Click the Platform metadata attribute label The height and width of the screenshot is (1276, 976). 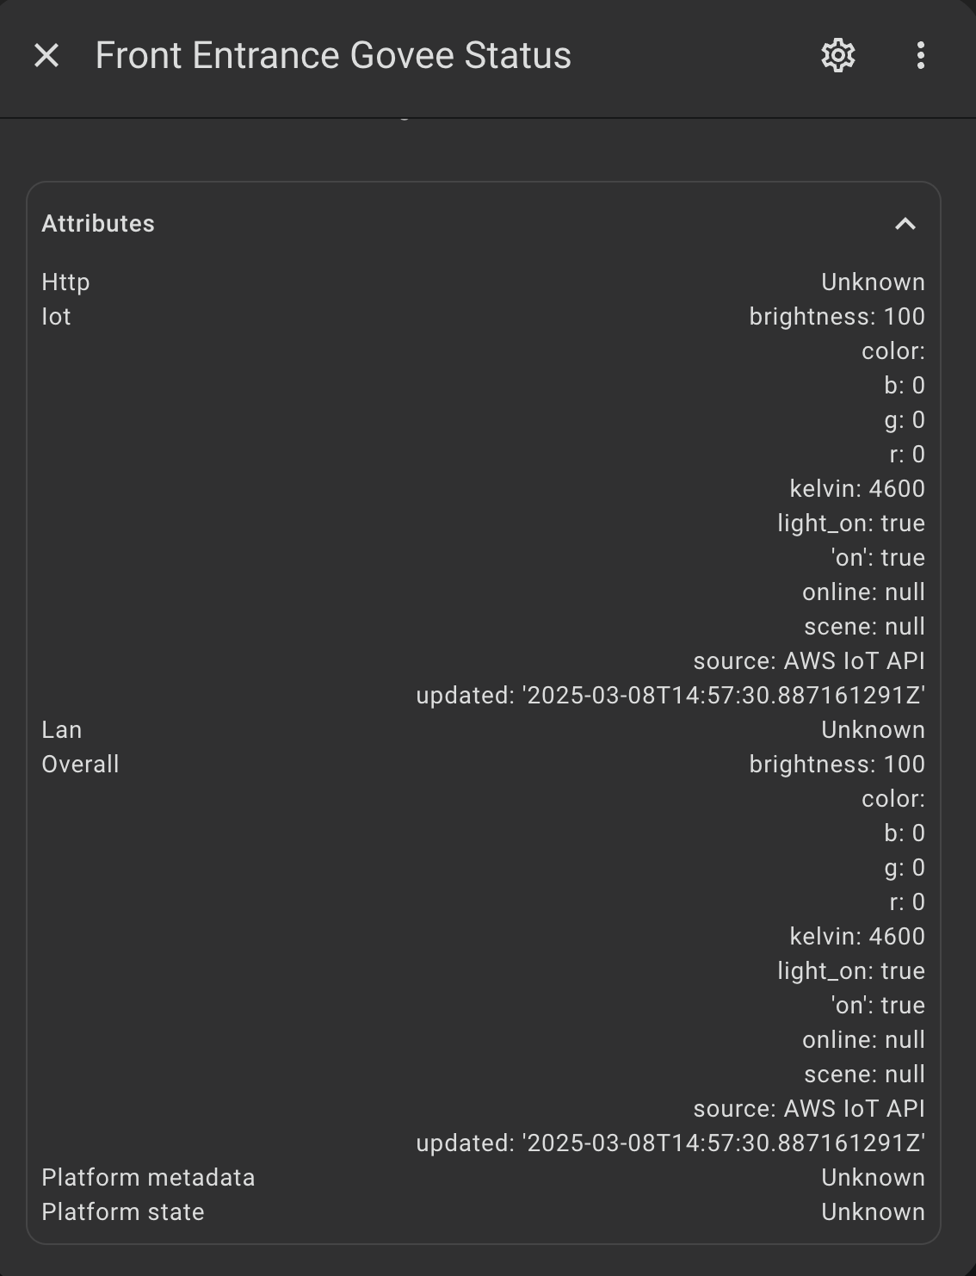148,1178
